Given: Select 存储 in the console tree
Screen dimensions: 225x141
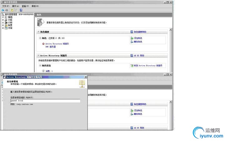Looking at the screenshot, I should tap(10, 28).
